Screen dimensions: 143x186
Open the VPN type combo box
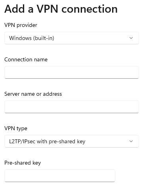72,141
